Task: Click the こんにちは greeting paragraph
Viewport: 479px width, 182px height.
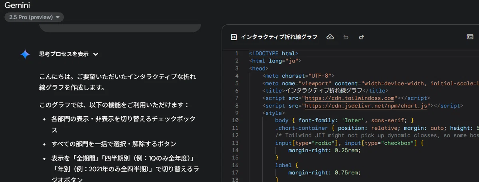Action: click(118, 82)
